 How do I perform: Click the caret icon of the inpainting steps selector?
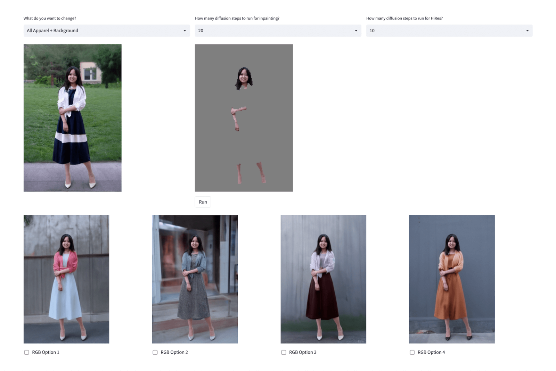(x=356, y=31)
